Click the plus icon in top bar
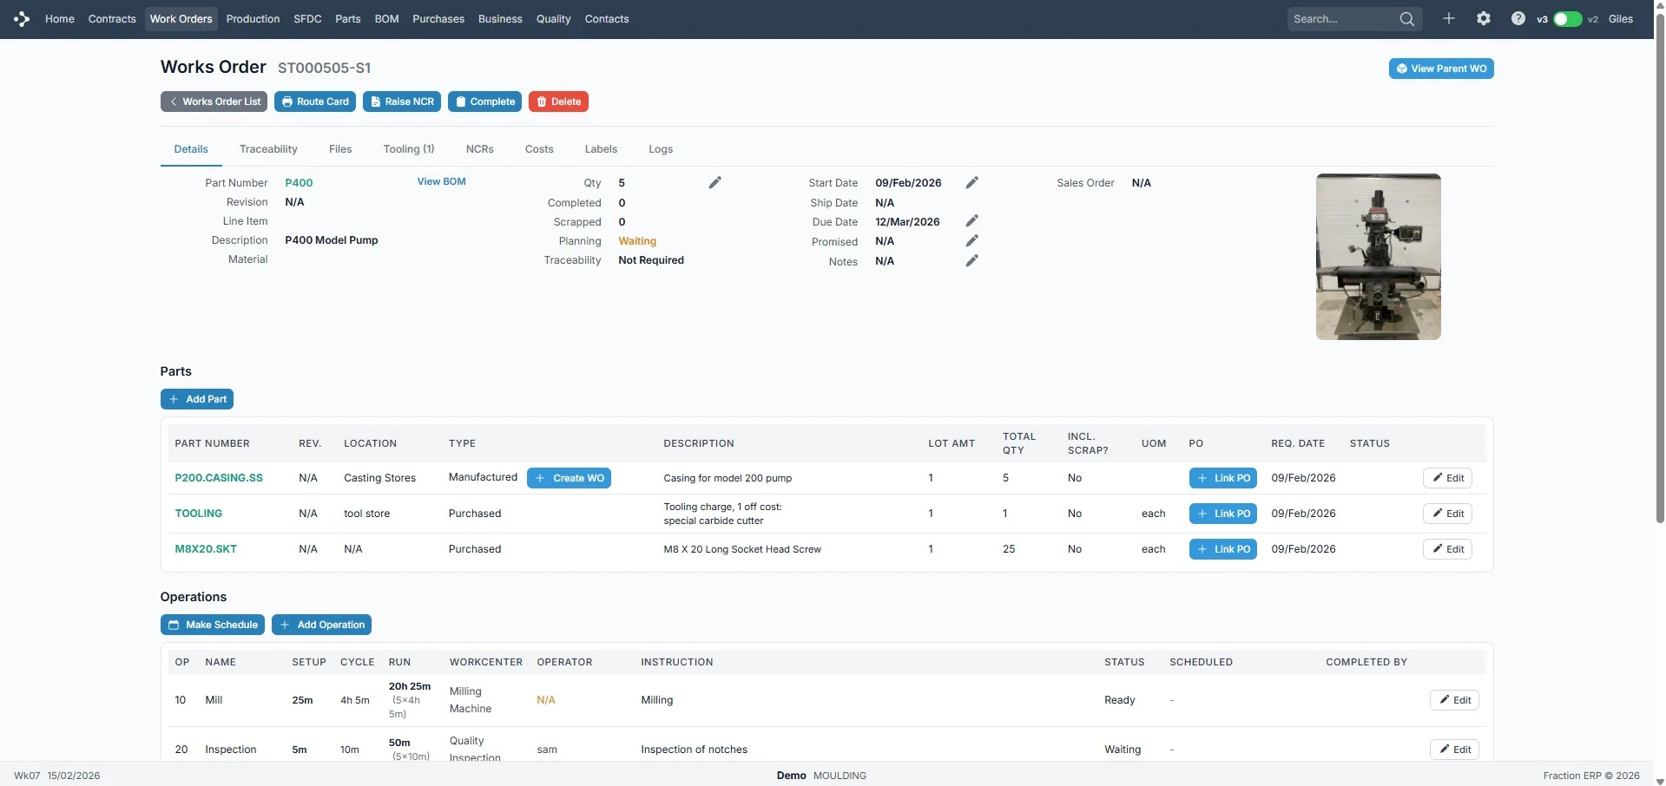This screenshot has width=1666, height=786. [x=1448, y=18]
